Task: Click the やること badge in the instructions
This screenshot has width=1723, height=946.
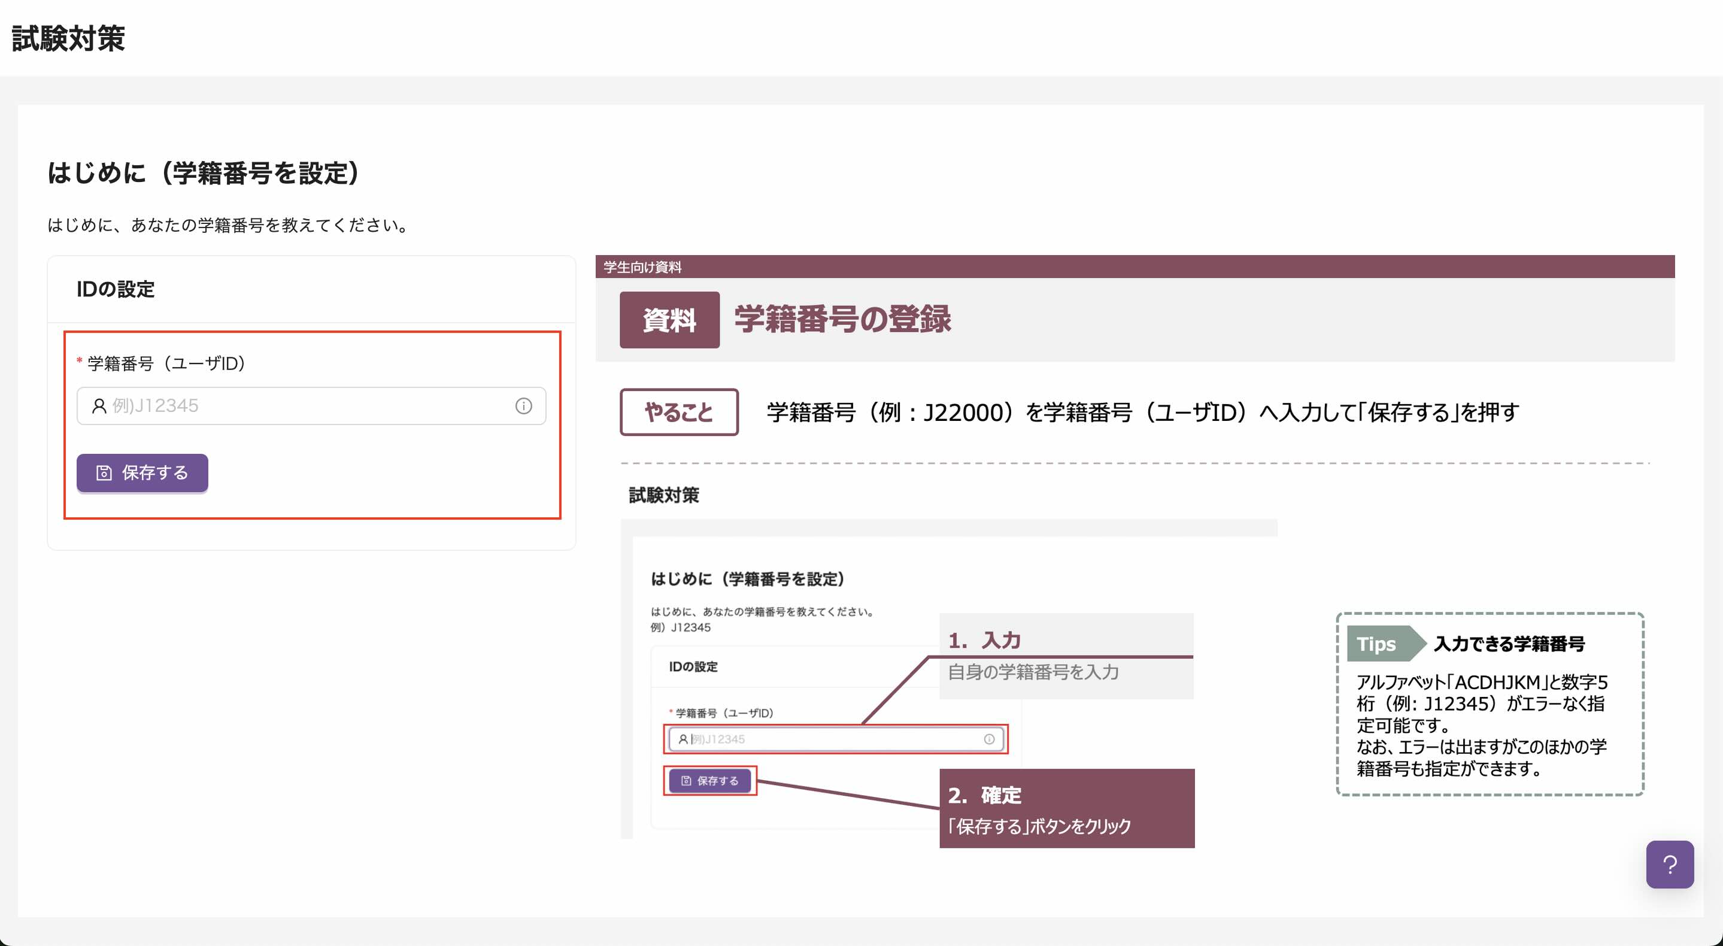Action: 679,412
